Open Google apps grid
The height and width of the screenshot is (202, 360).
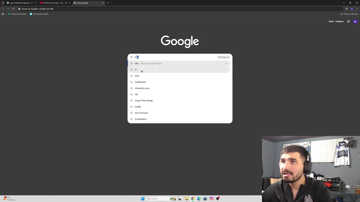348,21
